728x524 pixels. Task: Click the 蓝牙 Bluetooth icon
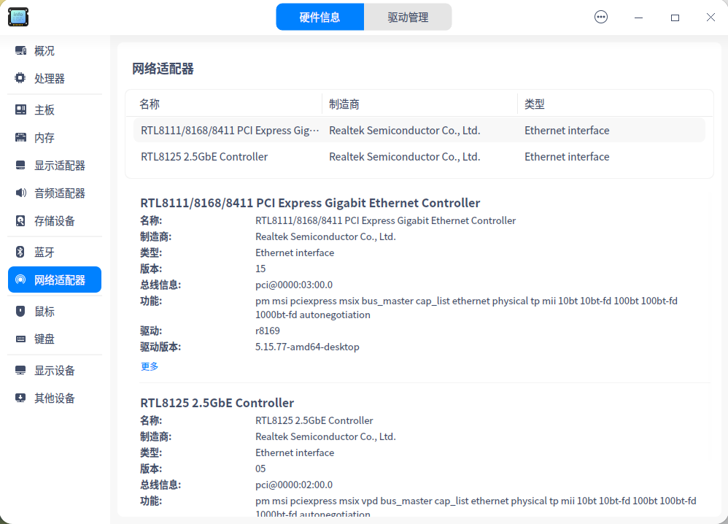20,252
